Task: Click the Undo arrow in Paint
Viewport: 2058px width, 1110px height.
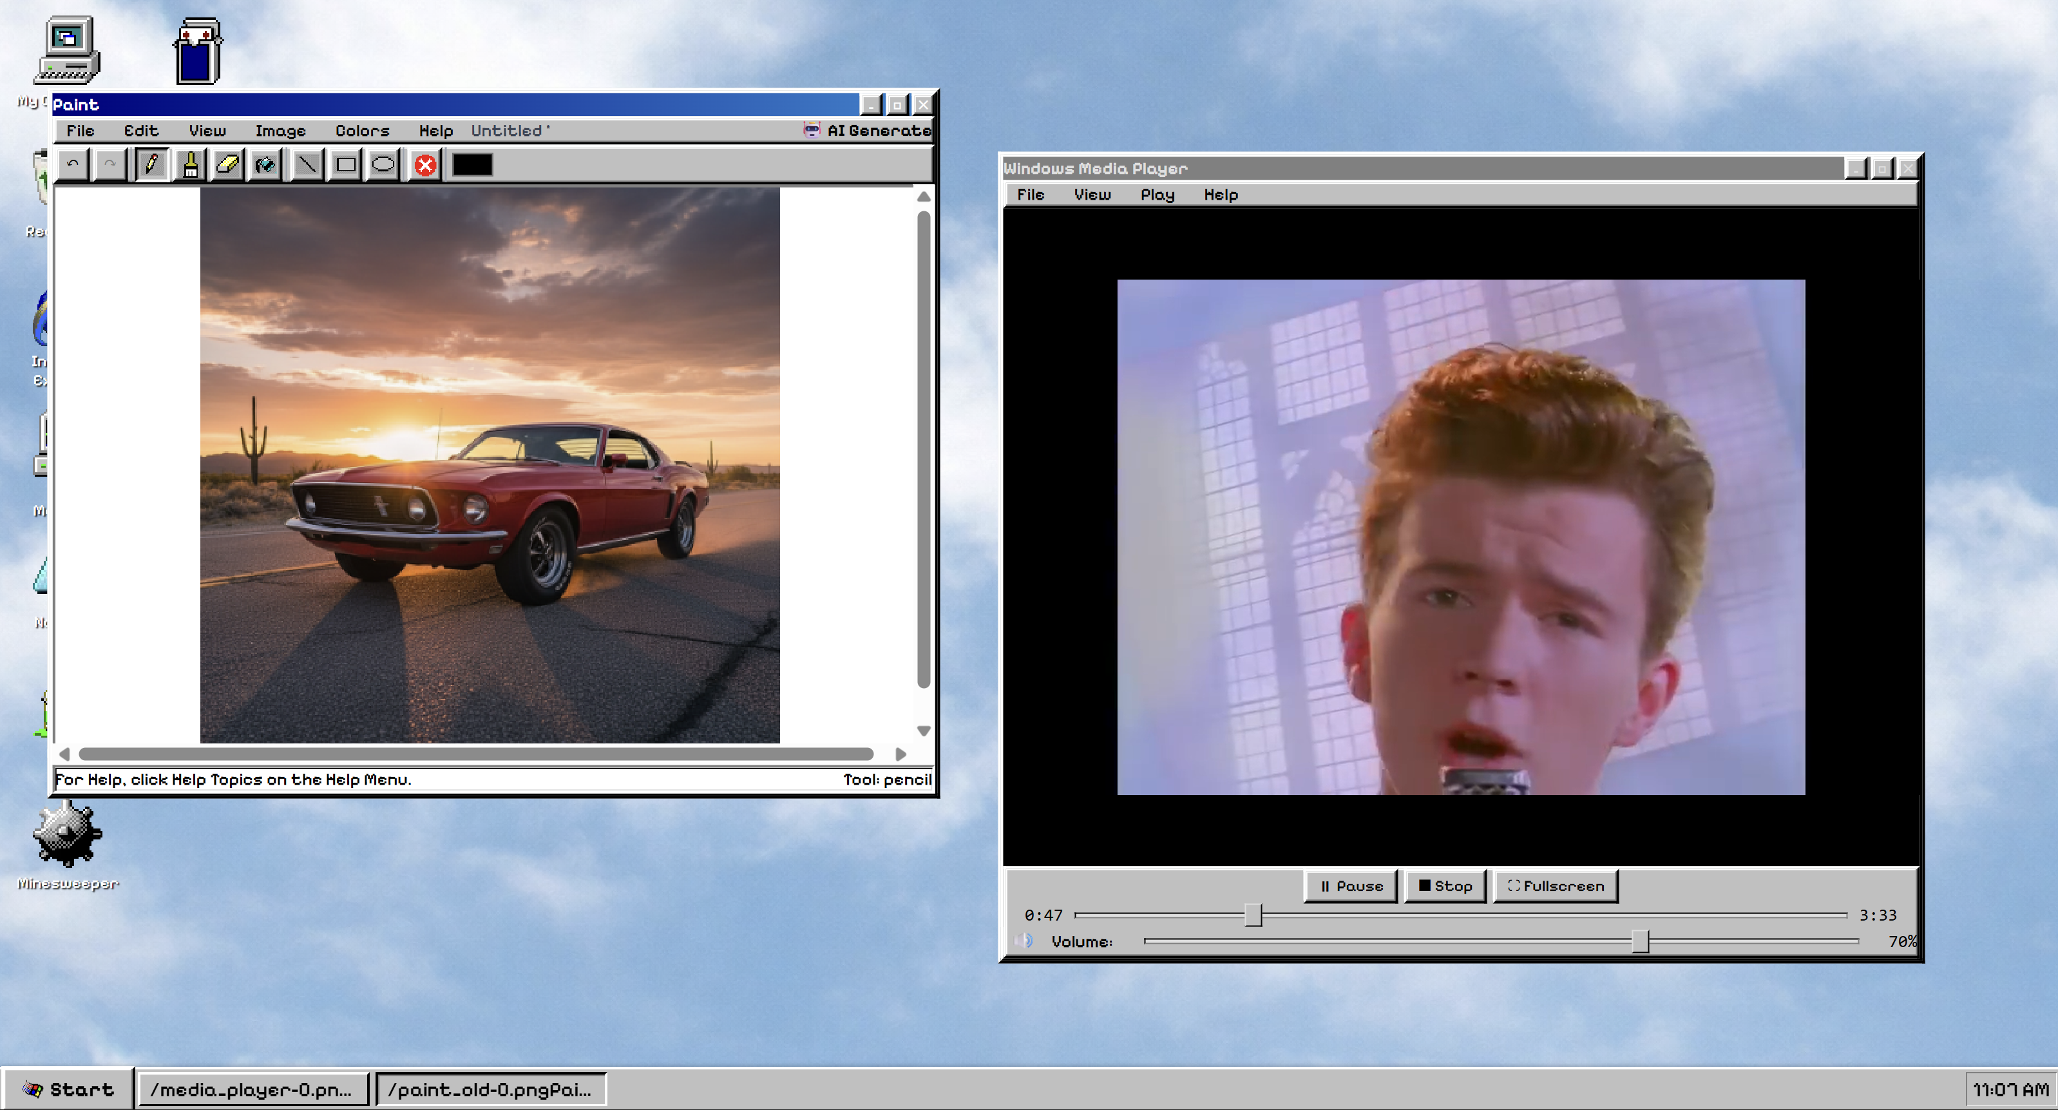Action: click(x=73, y=166)
